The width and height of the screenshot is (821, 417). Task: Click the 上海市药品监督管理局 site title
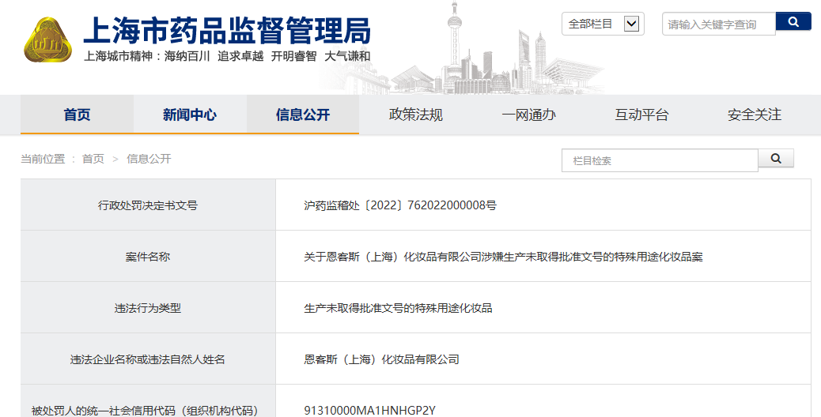point(227,30)
